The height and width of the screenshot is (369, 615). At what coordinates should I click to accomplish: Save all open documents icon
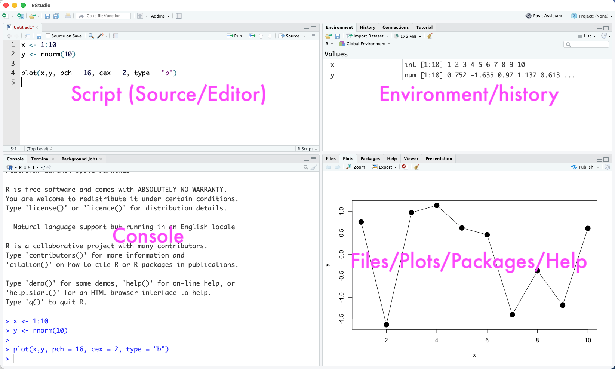pyautogui.click(x=56, y=16)
